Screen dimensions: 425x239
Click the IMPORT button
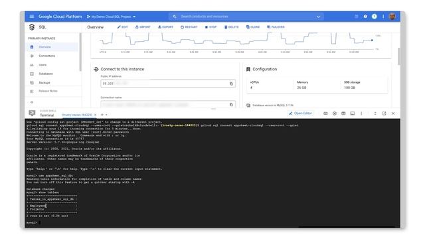coord(143,27)
